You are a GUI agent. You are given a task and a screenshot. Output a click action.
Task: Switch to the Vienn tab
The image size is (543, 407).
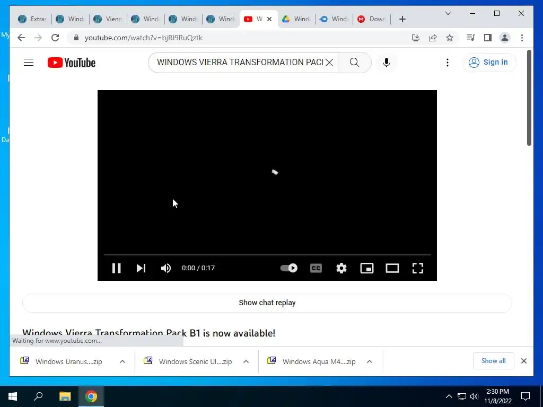click(x=108, y=19)
